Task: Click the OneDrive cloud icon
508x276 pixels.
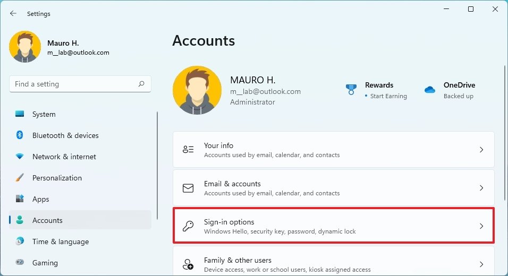Action: pos(430,90)
